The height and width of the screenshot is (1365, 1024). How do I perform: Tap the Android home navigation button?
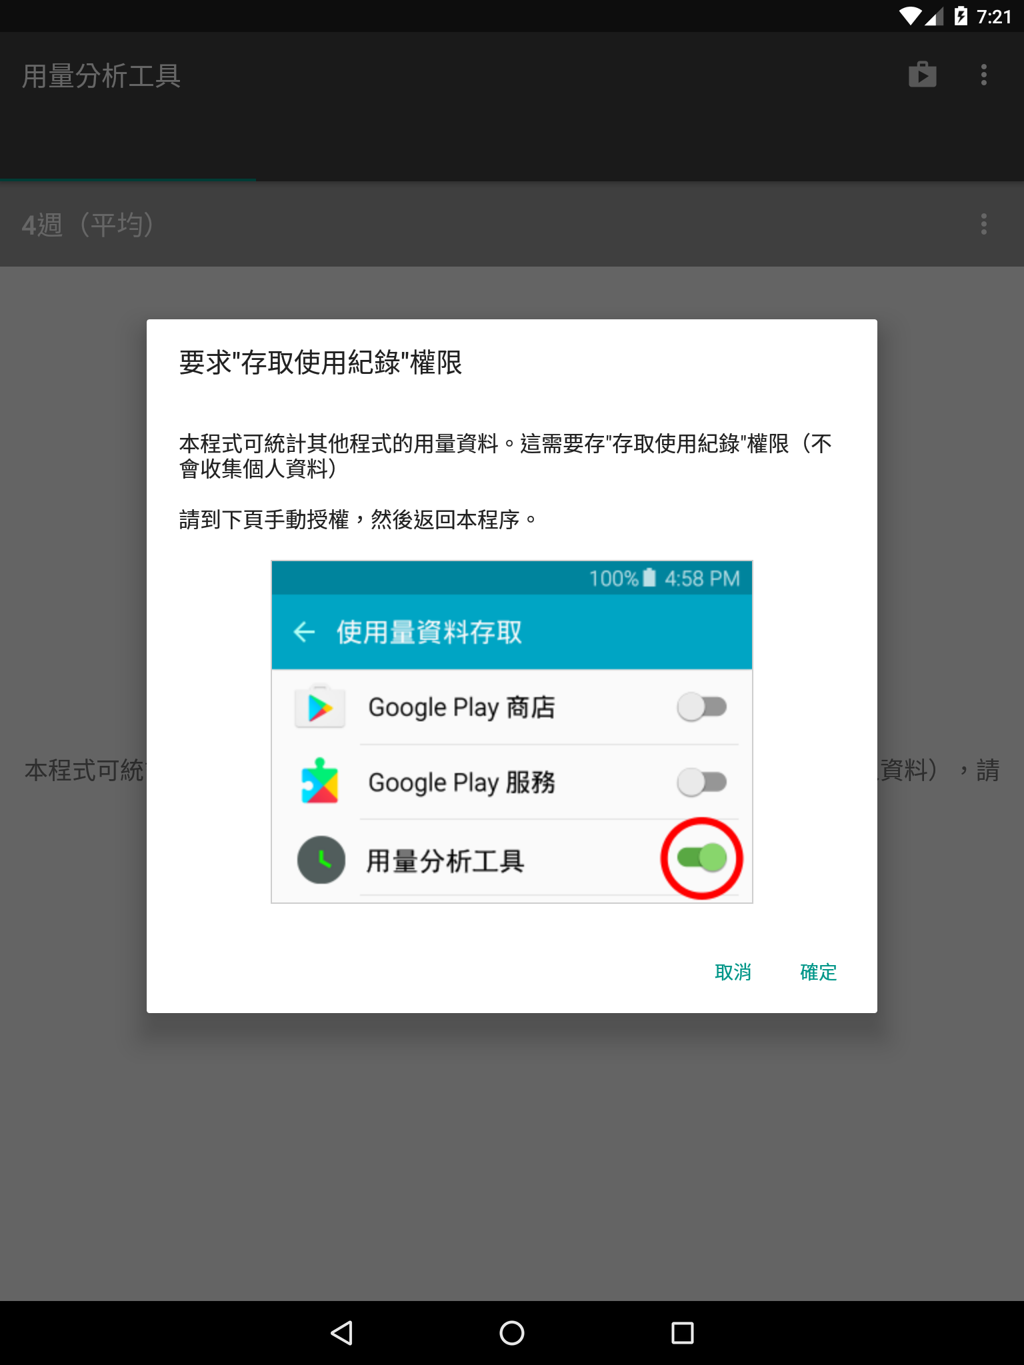(512, 1333)
